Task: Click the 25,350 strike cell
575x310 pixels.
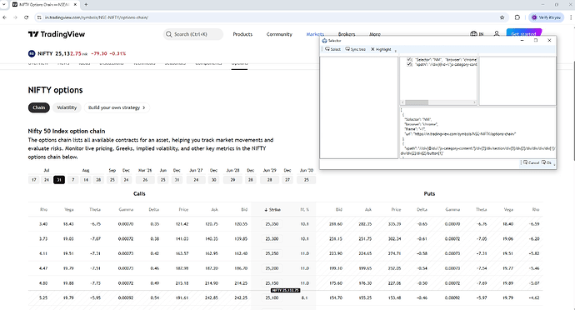Action: (x=272, y=224)
